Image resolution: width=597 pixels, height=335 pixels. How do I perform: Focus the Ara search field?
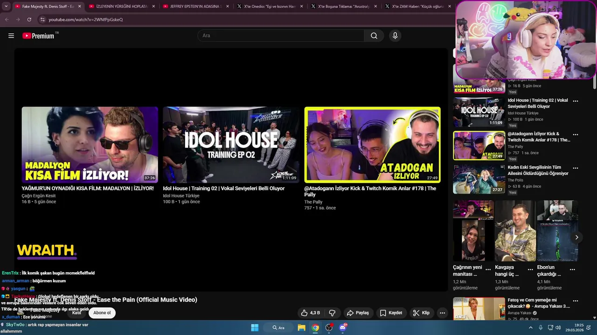coord(281,36)
